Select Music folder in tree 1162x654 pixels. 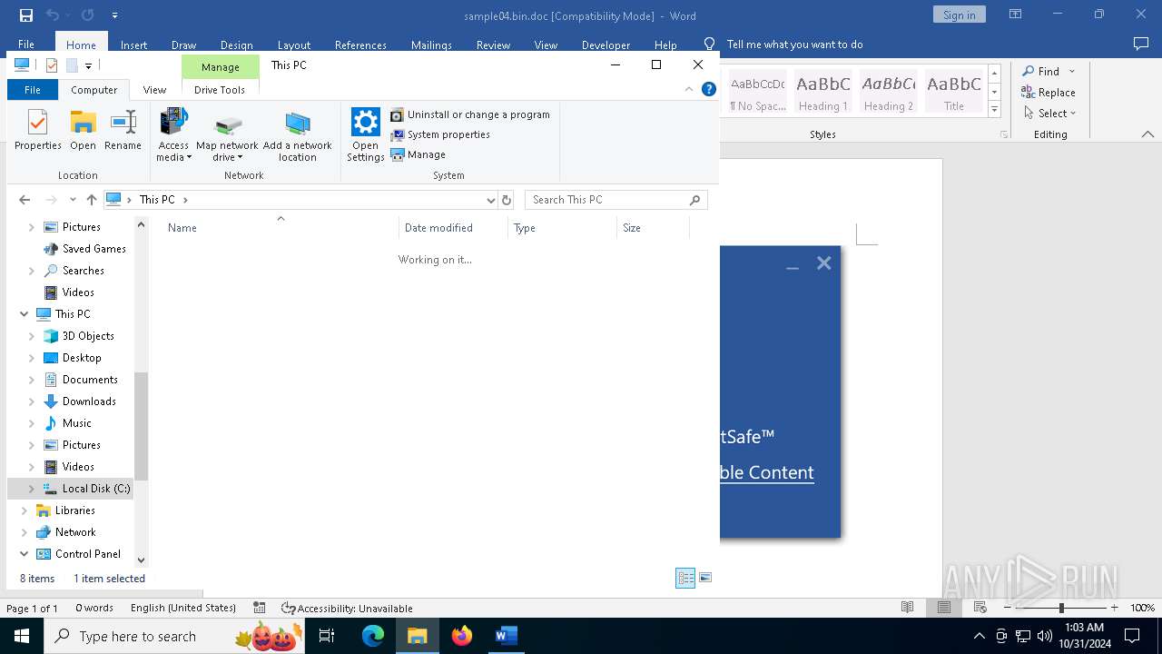(x=77, y=423)
